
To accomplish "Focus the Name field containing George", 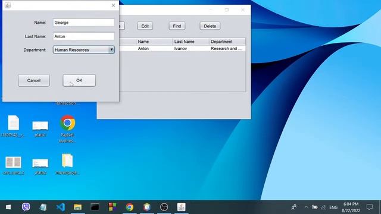I will click(83, 23).
